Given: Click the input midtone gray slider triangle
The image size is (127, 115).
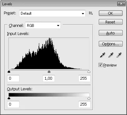Looking at the screenshot, I should pos(49,72).
